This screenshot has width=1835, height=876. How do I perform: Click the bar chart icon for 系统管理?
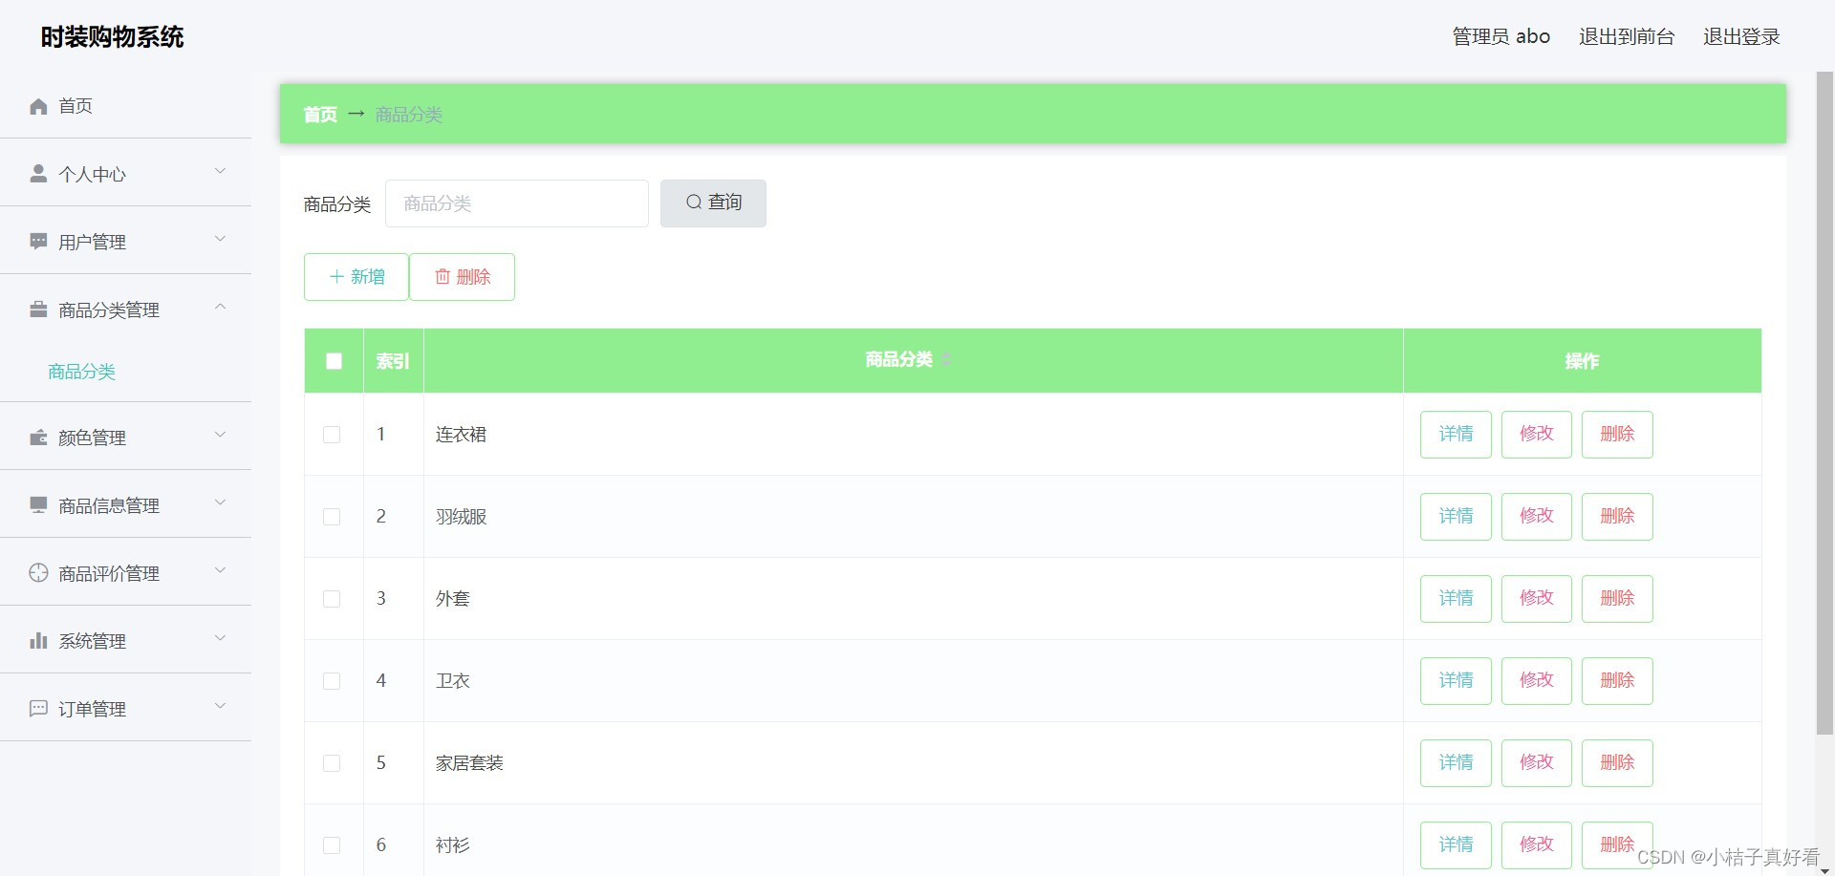[x=38, y=640]
